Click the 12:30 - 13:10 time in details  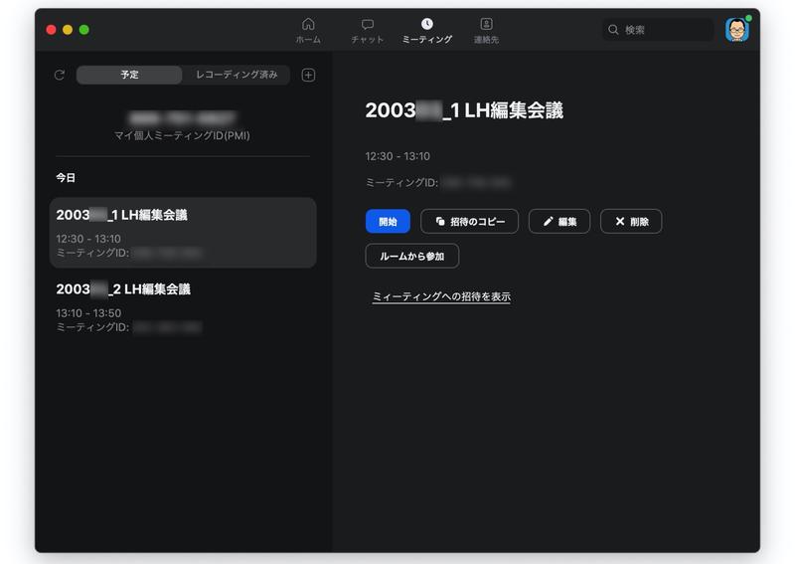pyautogui.click(x=397, y=156)
